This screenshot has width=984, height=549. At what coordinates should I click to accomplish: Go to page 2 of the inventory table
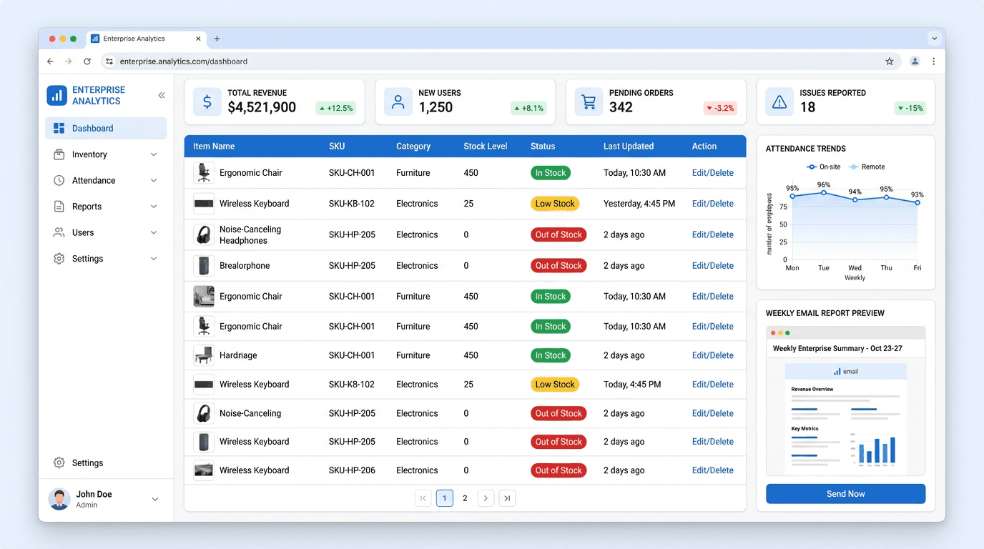click(465, 498)
